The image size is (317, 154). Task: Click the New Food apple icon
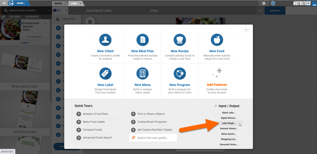[x=217, y=40]
